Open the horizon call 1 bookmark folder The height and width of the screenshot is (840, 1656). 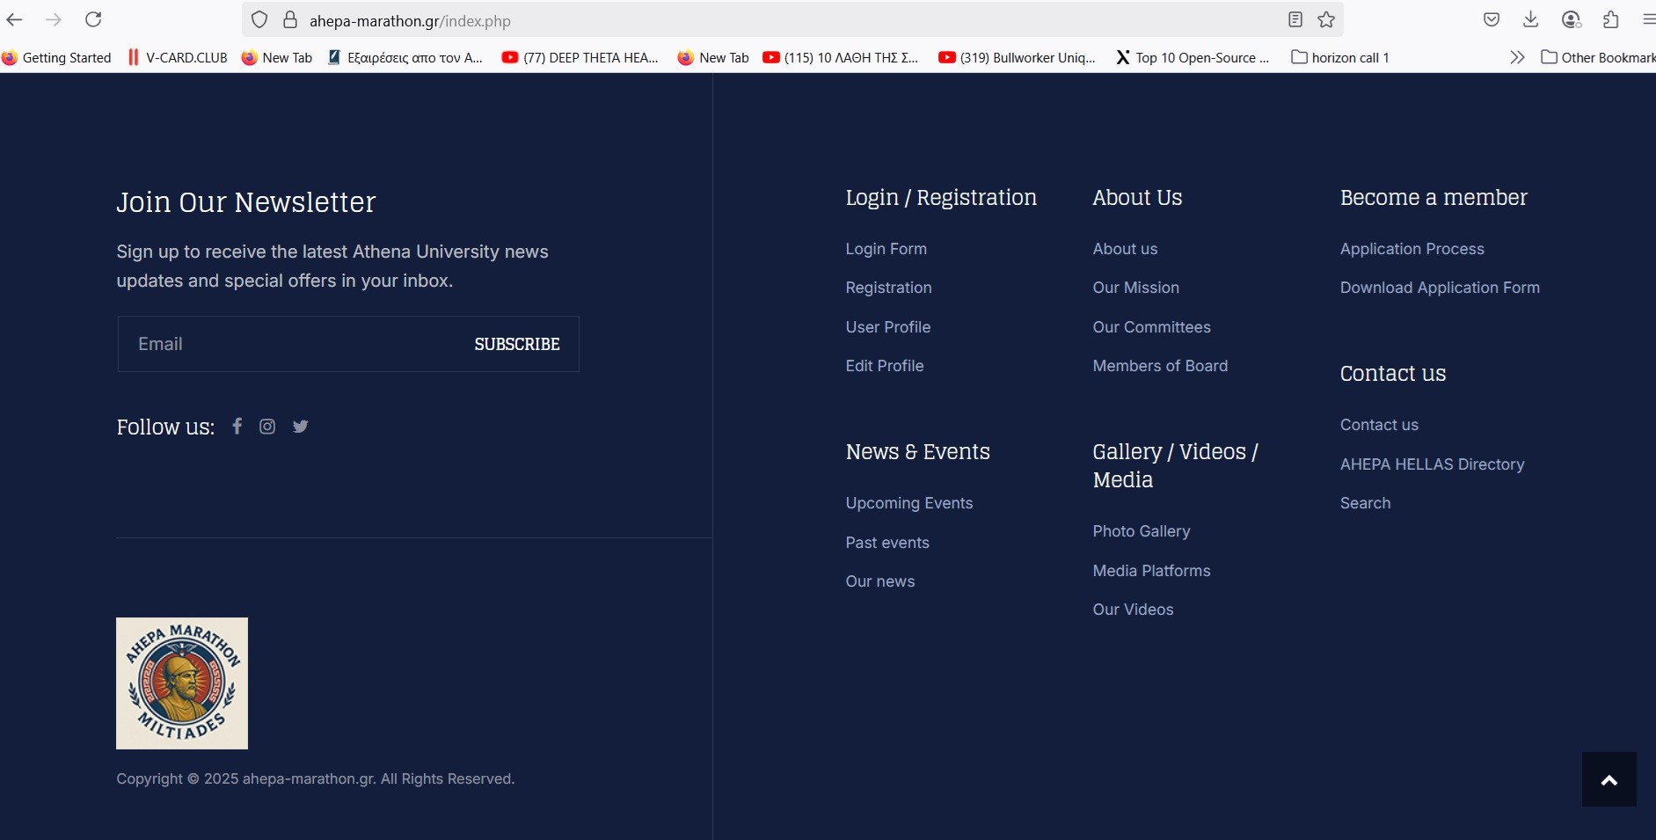[1340, 57]
